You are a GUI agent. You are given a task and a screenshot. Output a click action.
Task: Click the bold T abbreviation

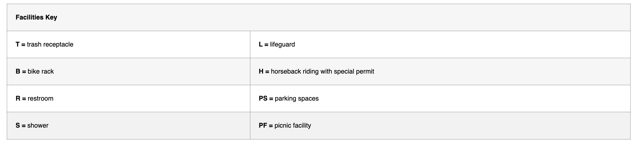(18, 44)
